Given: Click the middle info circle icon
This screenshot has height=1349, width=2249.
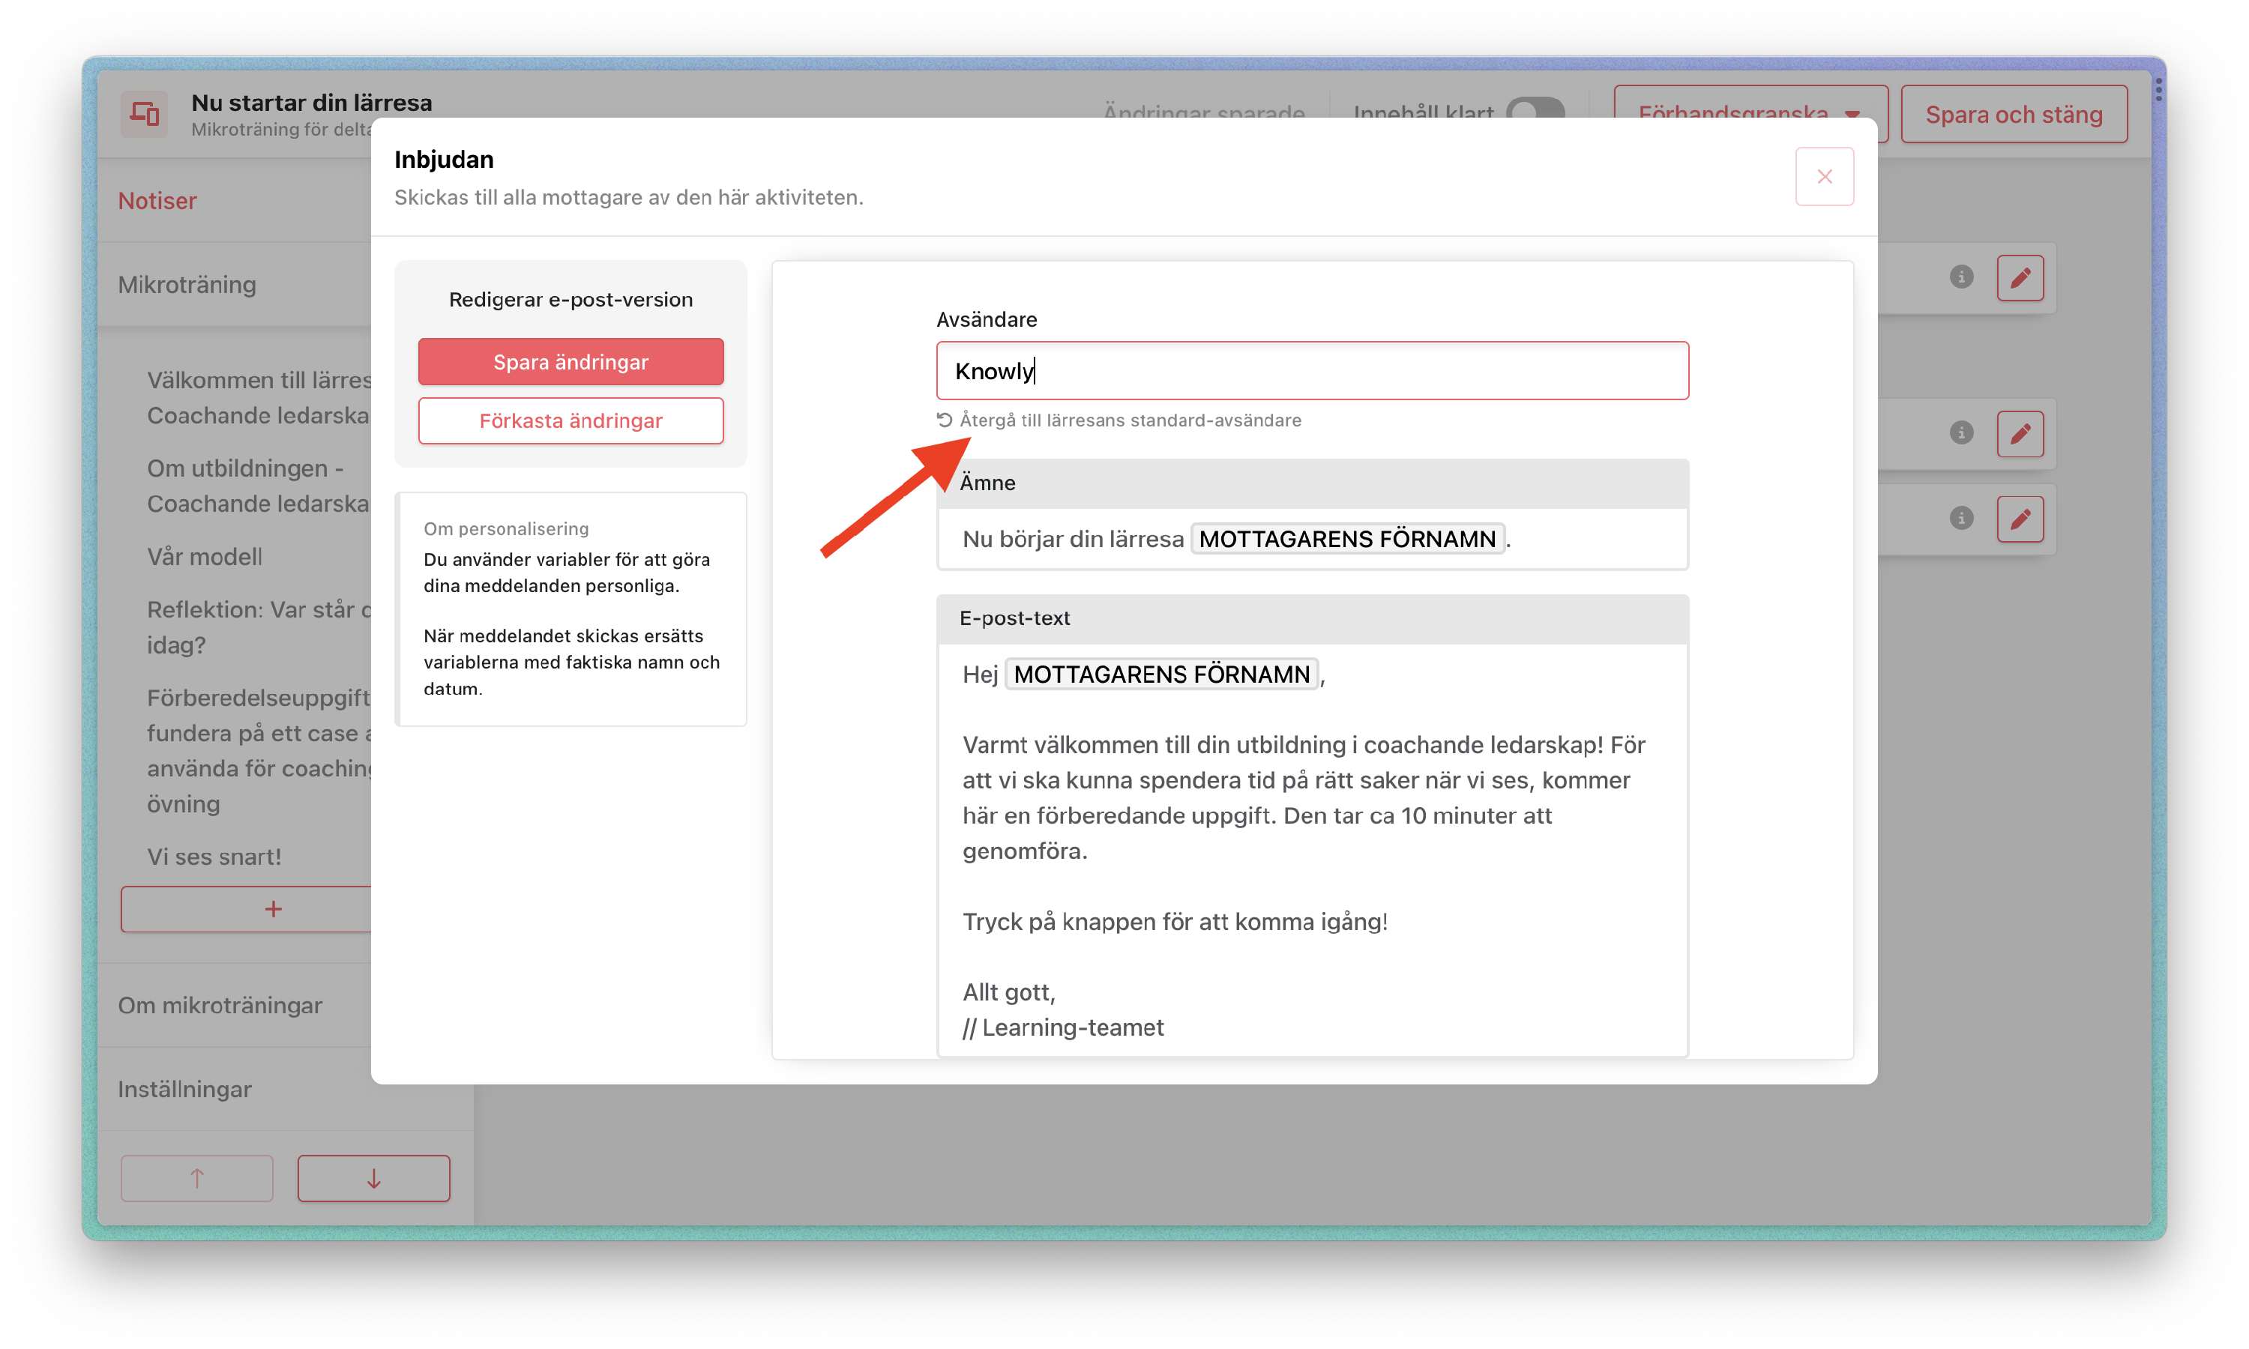Looking at the screenshot, I should [x=1961, y=432].
